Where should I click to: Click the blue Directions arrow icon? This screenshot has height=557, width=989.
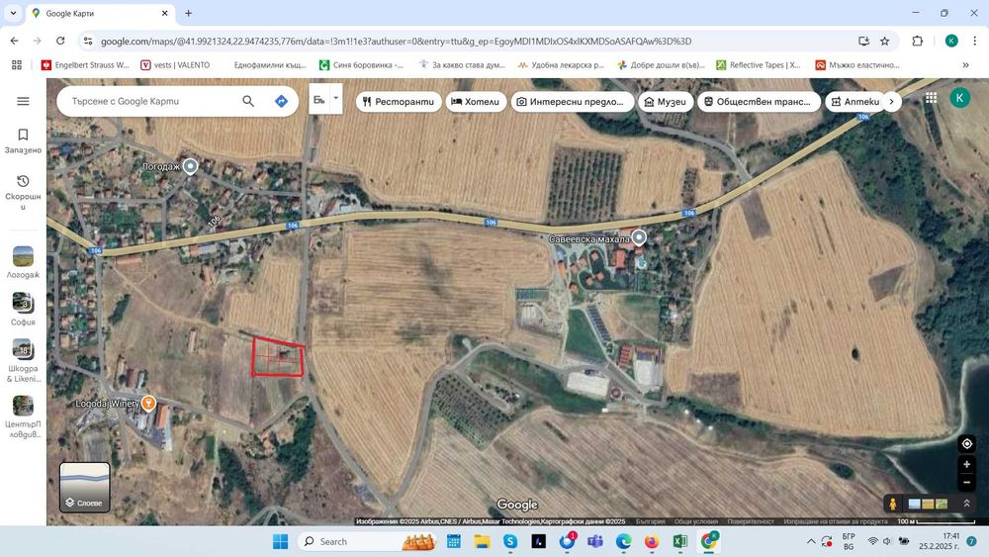coord(281,101)
